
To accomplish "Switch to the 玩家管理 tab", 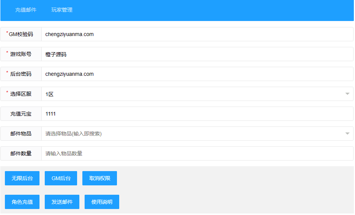I will [62, 10].
